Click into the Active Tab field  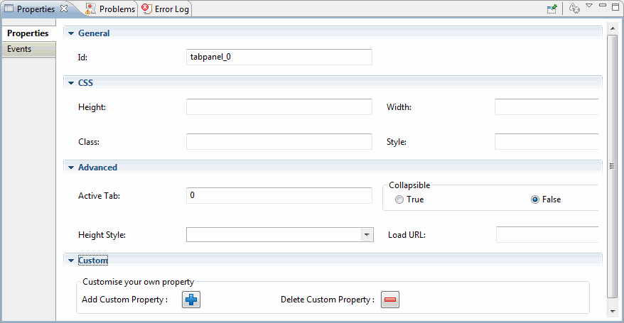(279, 195)
